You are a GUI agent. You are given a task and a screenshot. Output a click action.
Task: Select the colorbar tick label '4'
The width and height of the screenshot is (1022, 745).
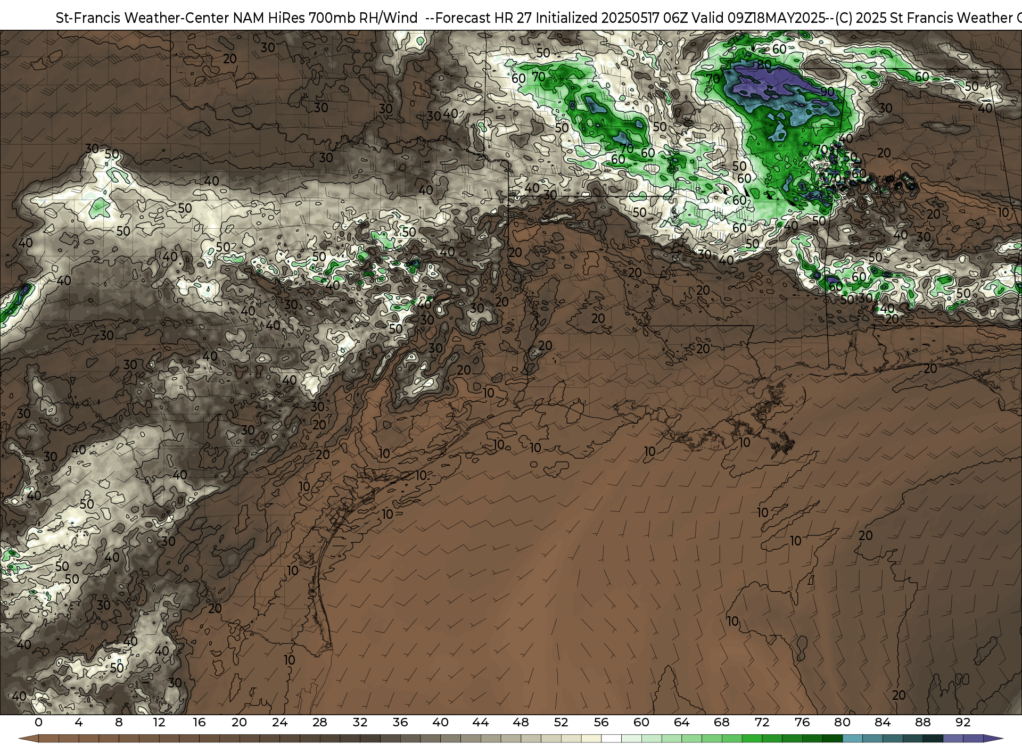[x=79, y=722]
